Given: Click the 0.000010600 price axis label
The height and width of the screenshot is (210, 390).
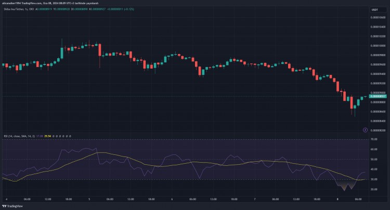Looking at the screenshot, I should 378,18.
